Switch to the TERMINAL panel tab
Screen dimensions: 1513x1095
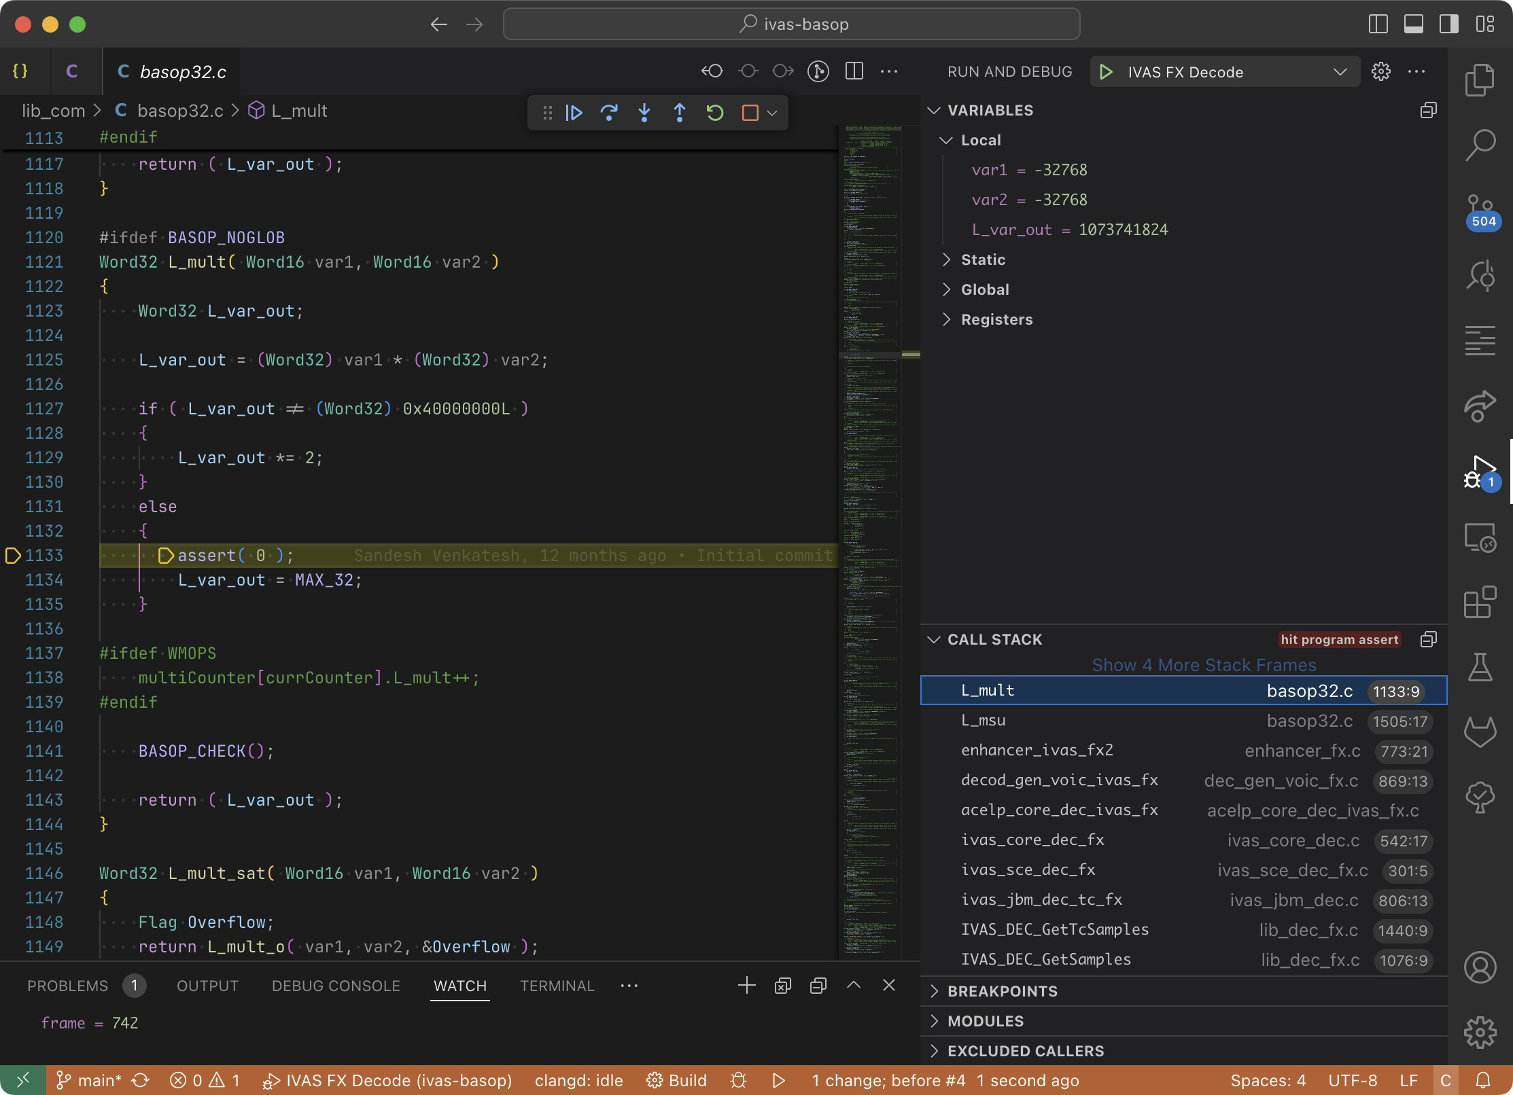[x=557, y=986]
